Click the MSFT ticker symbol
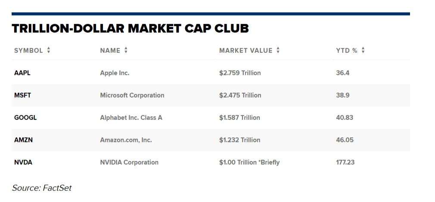Screen dimensions: 435x202 click(22, 95)
